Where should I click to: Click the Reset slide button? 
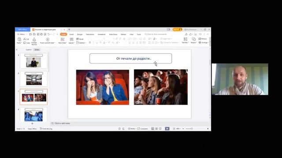pos(80,39)
